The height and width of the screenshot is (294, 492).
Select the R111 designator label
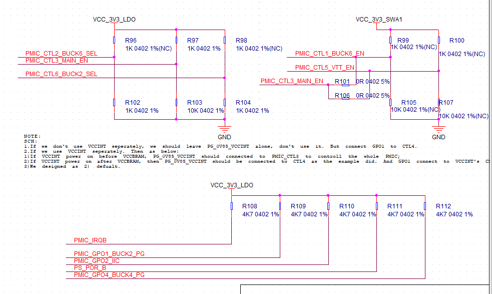pos(394,206)
